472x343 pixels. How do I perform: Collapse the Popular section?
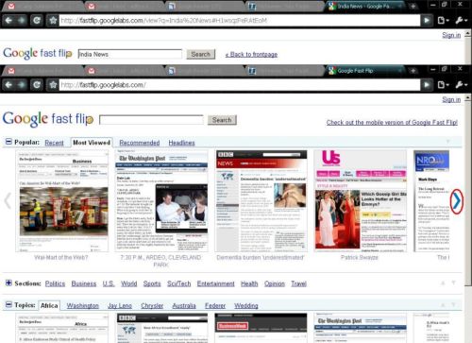pyautogui.click(x=8, y=142)
